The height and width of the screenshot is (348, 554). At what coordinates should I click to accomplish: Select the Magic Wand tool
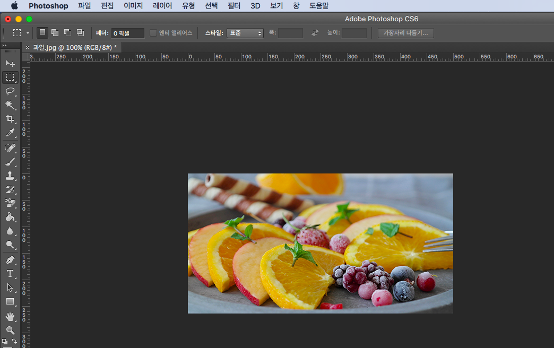[10, 105]
